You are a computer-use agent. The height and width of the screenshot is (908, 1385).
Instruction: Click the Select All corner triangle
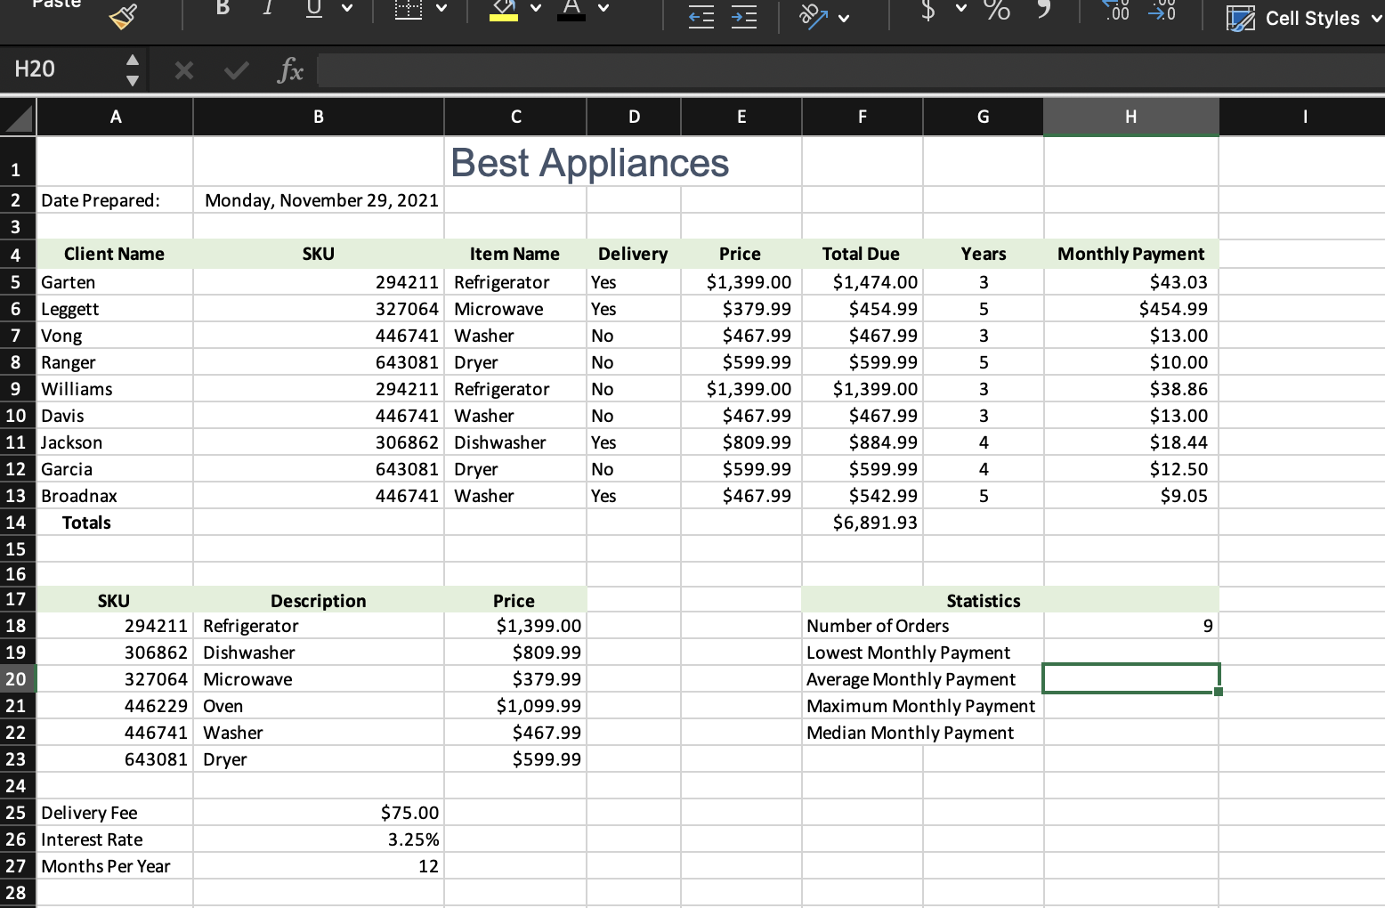click(x=19, y=118)
